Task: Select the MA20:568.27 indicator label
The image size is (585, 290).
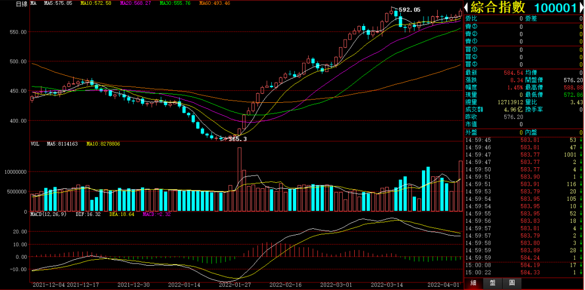Action: click(x=135, y=3)
